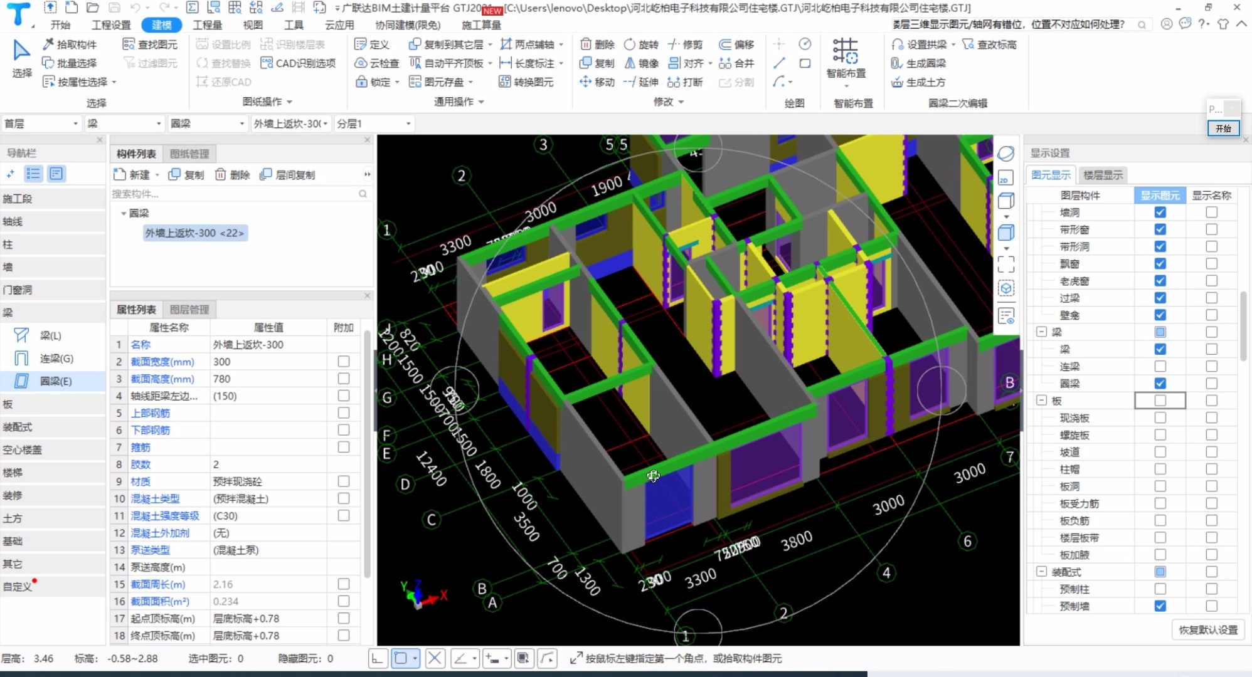Switch viewport to 2D view icon
1252x677 pixels.
tap(1005, 178)
